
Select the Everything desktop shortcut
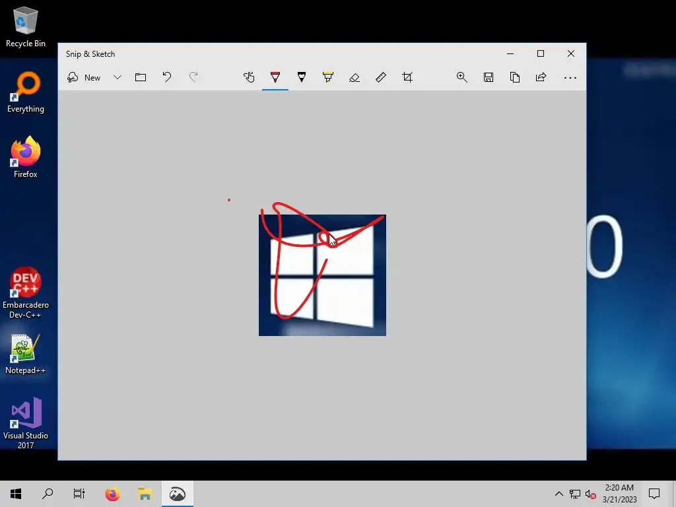[x=26, y=92]
